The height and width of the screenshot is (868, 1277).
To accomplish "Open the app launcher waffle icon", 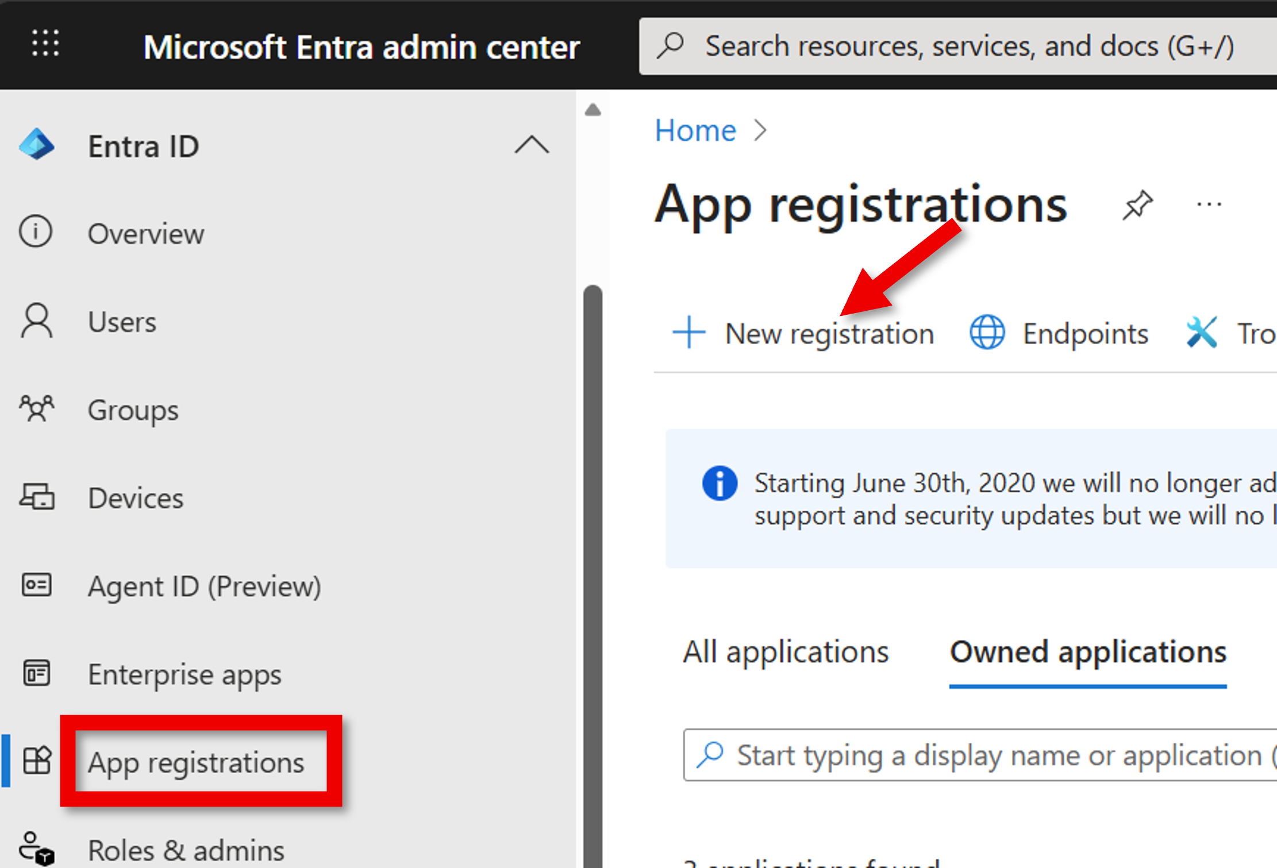I will (45, 44).
